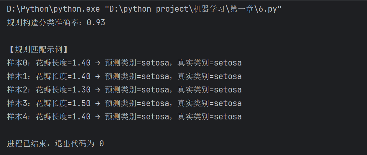Click the 【规则匹配示例】 heading
The image size is (367, 155).
click(38, 50)
